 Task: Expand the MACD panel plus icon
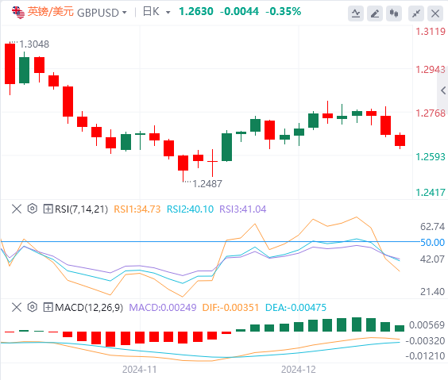pyautogui.click(x=48, y=307)
